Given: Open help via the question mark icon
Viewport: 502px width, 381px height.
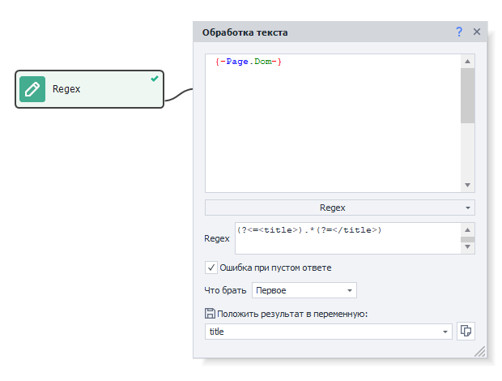Looking at the screenshot, I should (x=459, y=32).
